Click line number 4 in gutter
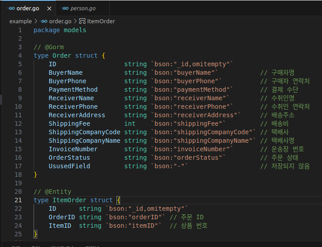This screenshot has height=247, width=322. [20, 55]
